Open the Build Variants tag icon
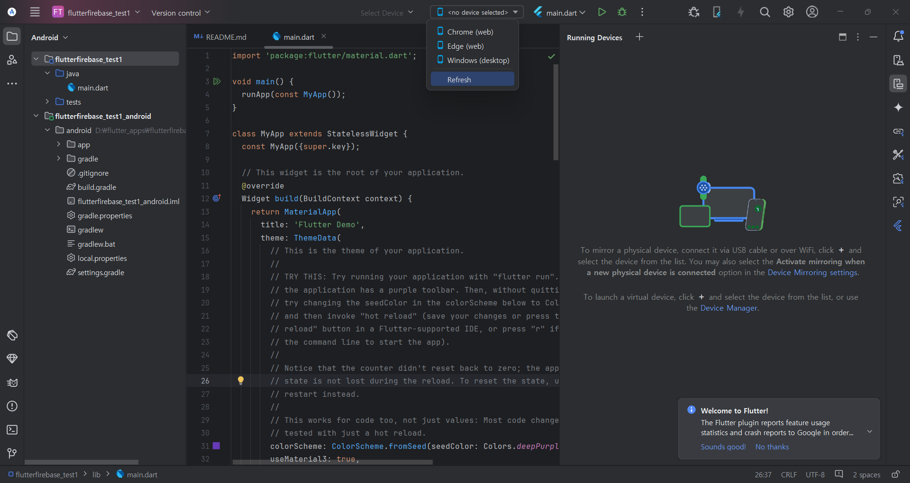Image resolution: width=910 pixels, height=483 pixels. coord(12,335)
